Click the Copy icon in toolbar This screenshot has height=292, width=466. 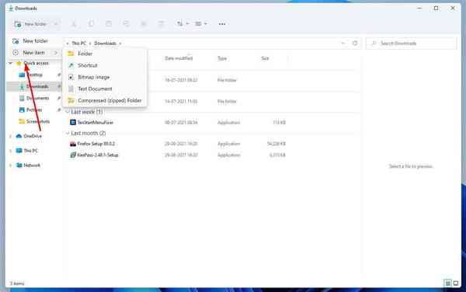tap(91, 24)
